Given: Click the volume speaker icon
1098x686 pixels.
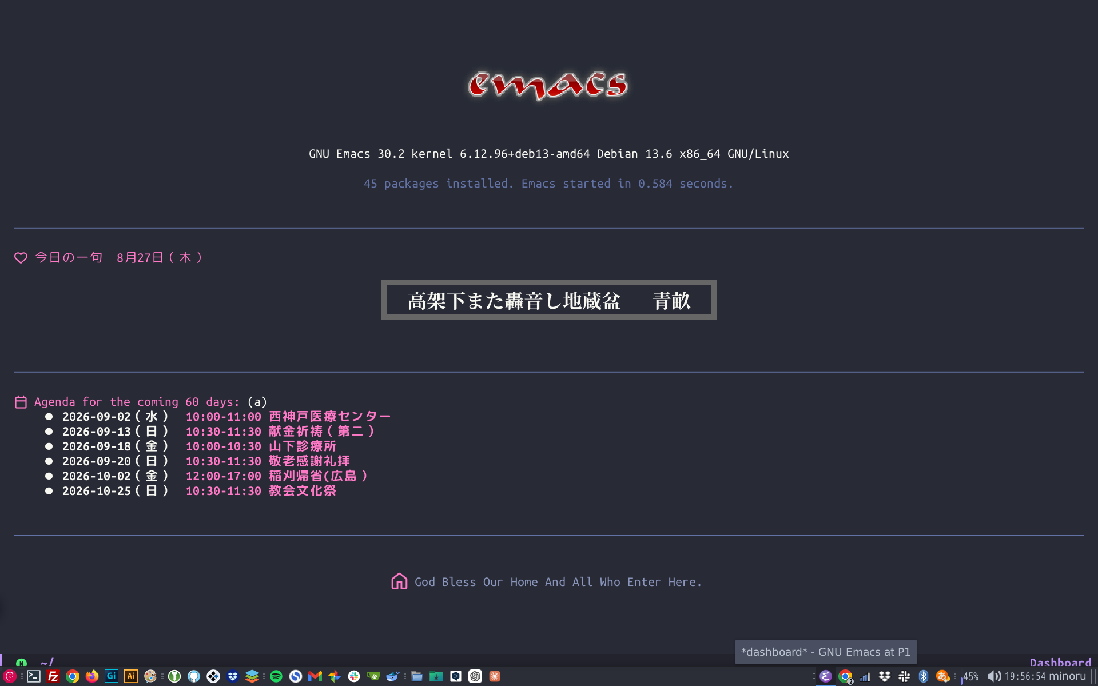Looking at the screenshot, I should [994, 676].
